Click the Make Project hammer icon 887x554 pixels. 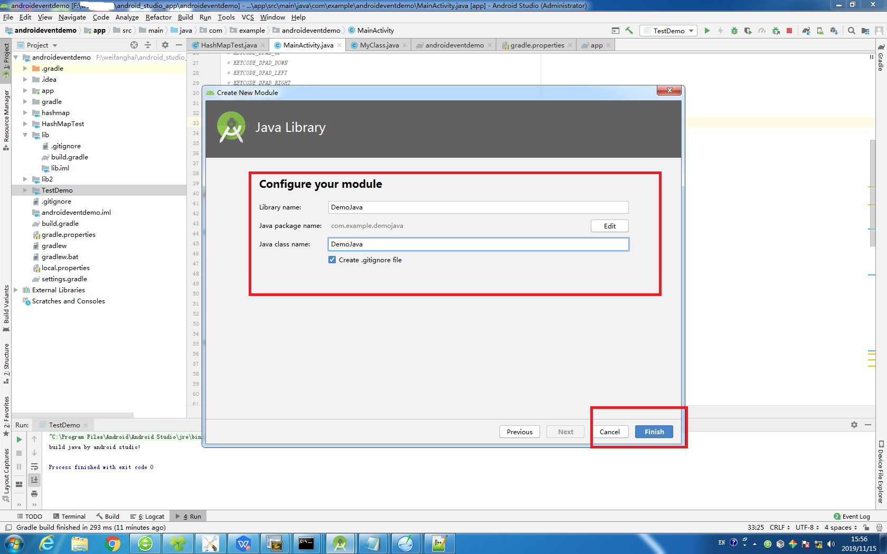coord(629,31)
